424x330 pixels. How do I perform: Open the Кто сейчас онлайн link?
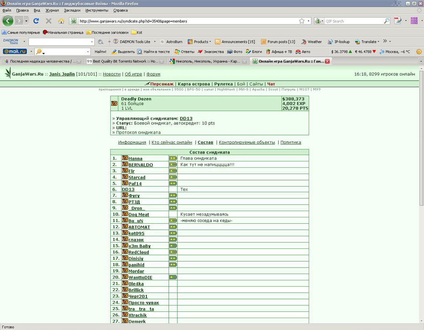click(172, 142)
